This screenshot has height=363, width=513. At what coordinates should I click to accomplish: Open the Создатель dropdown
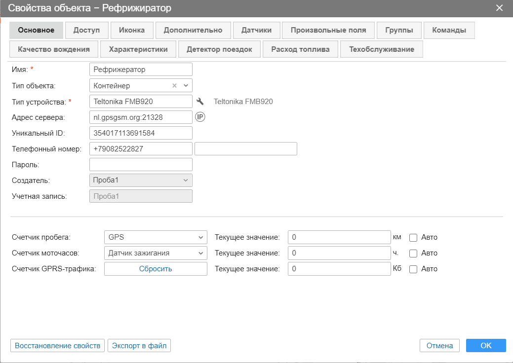[141, 181]
